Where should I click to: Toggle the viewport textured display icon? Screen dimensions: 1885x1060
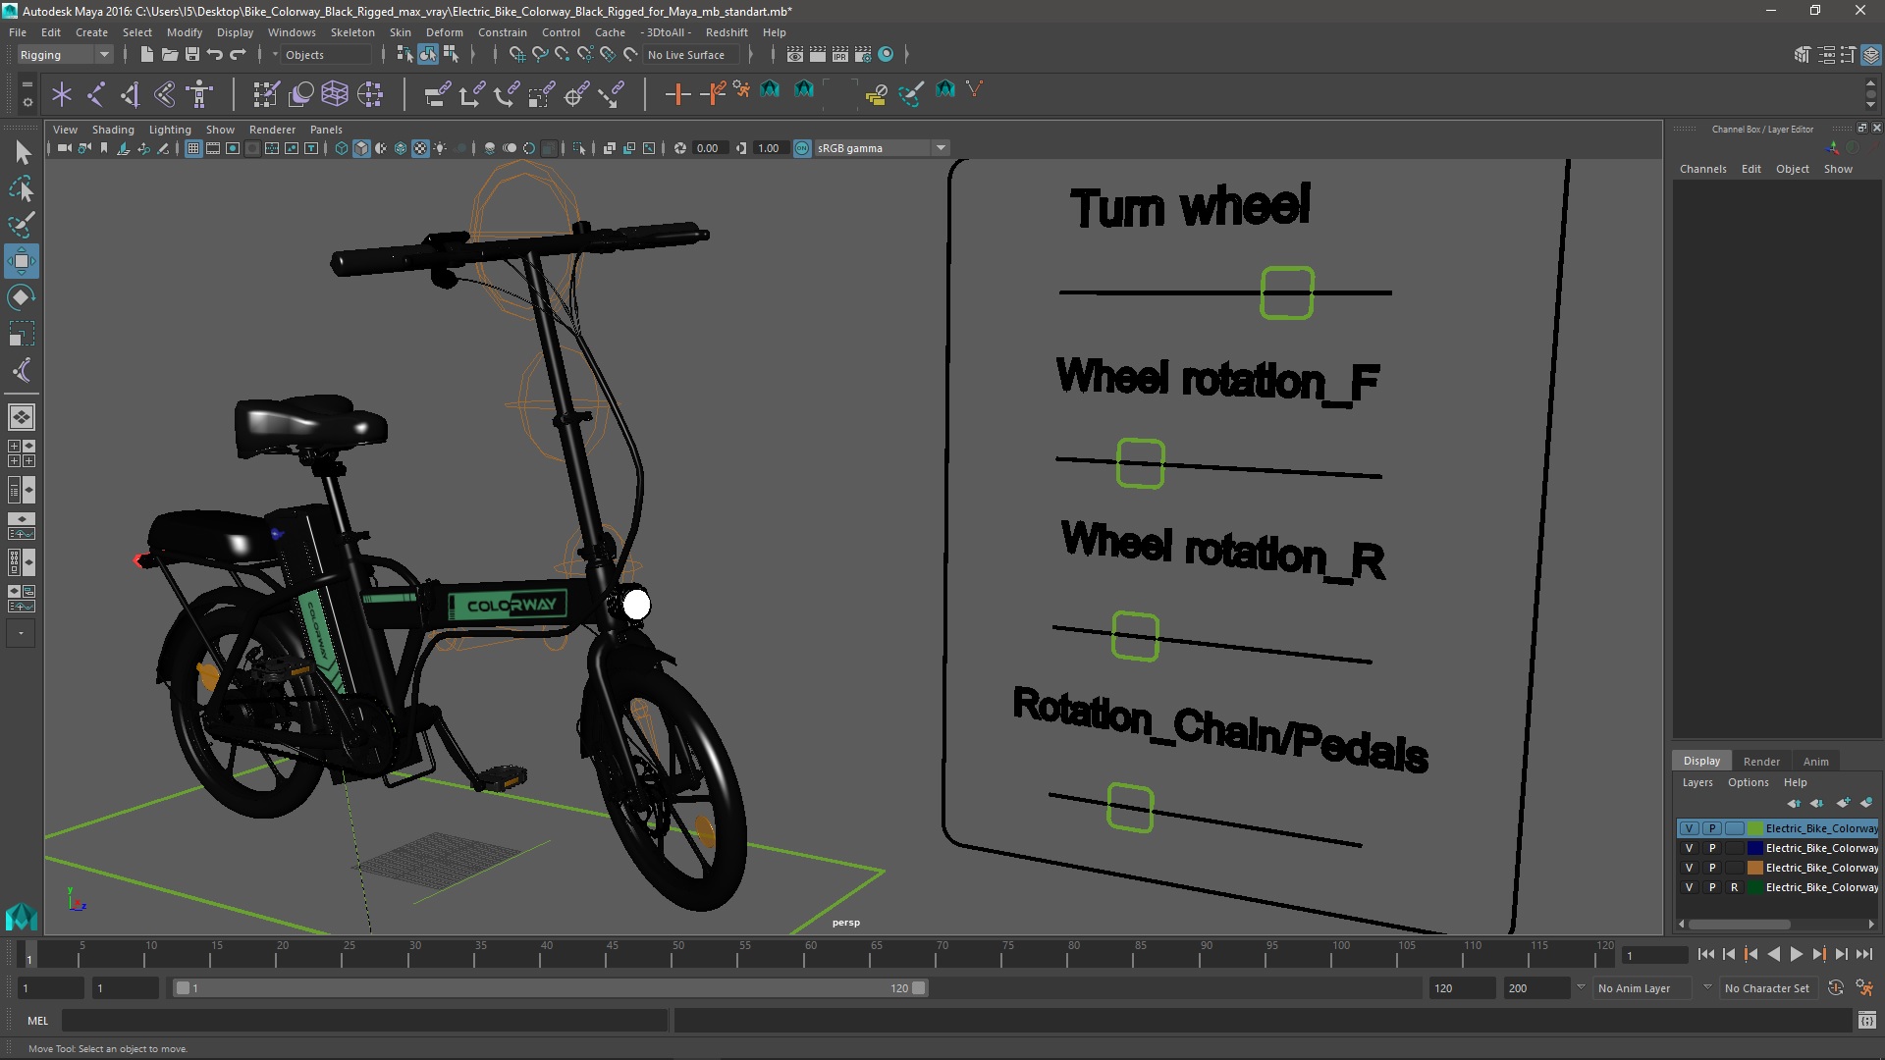pos(420,148)
